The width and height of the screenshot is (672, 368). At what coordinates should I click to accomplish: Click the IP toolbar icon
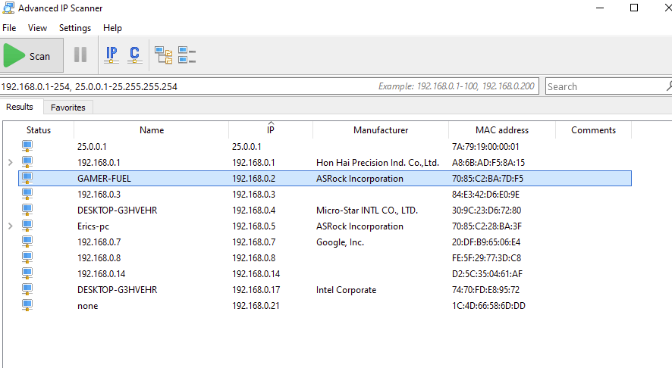point(111,55)
